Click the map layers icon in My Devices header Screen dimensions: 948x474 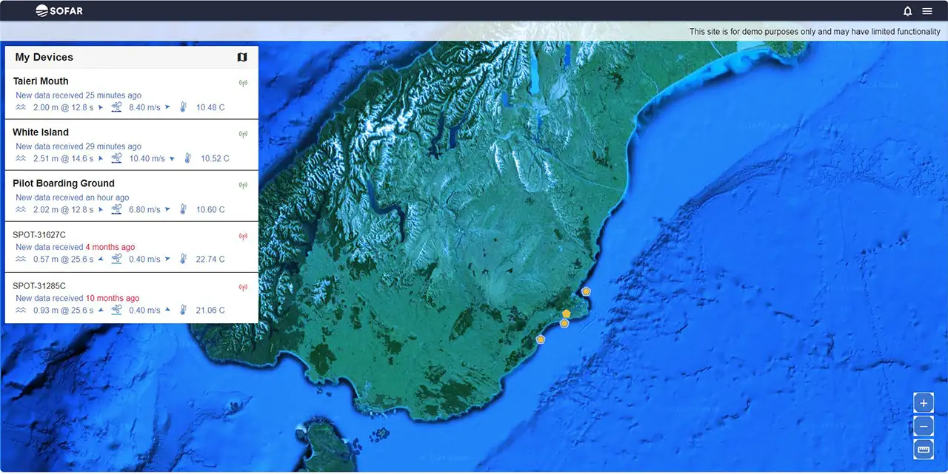[x=242, y=57]
